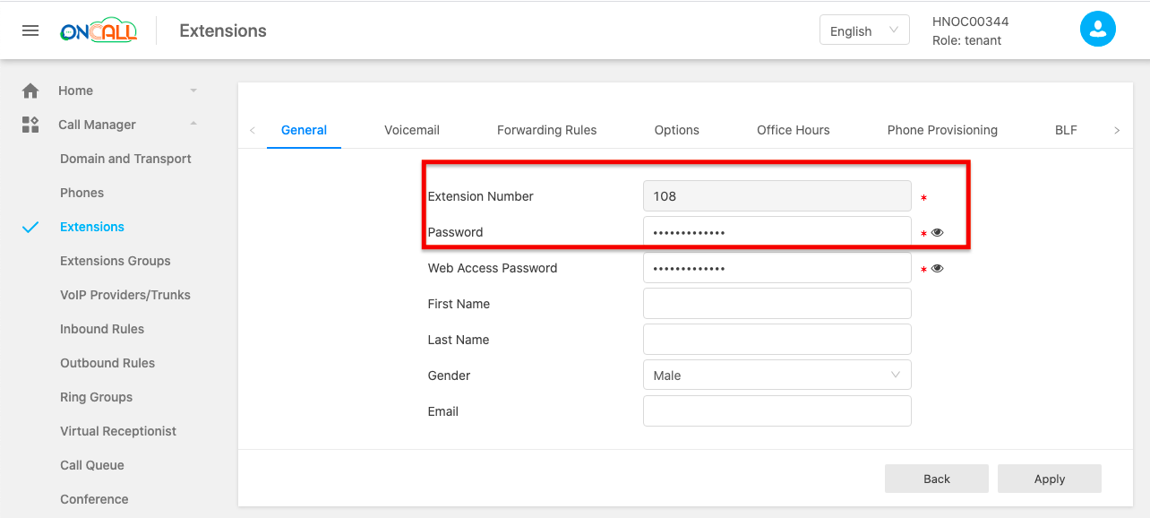Open the hamburger menu icon
Screen dimensions: 1150x518
(30, 30)
